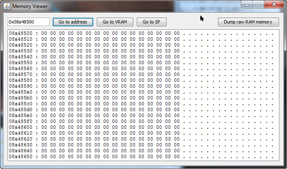Click memory row address 08a48640
The image size is (287, 169).
point(21,151)
